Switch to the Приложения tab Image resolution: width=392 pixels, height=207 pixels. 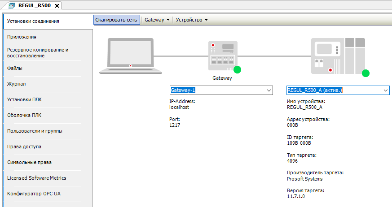pos(22,37)
